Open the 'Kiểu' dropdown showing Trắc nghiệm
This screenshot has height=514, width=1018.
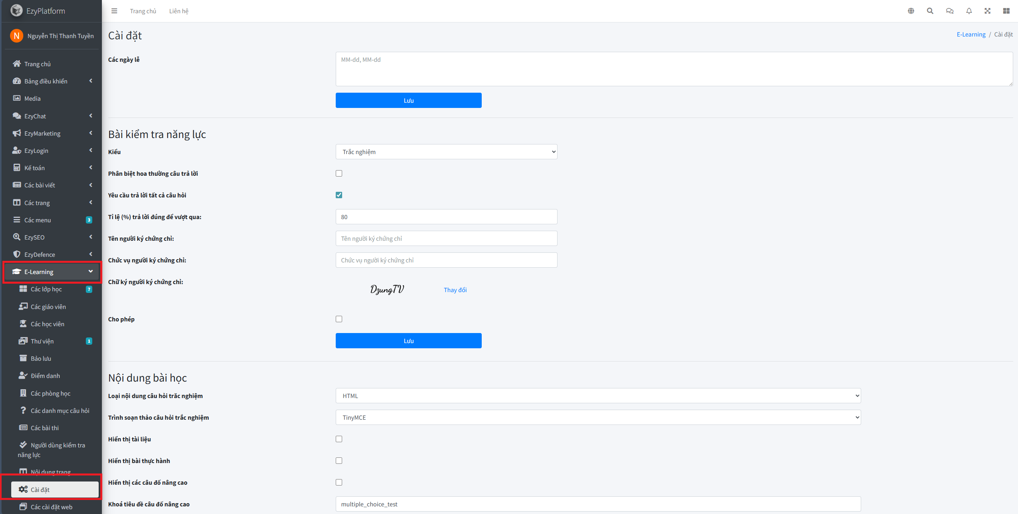[x=446, y=152]
